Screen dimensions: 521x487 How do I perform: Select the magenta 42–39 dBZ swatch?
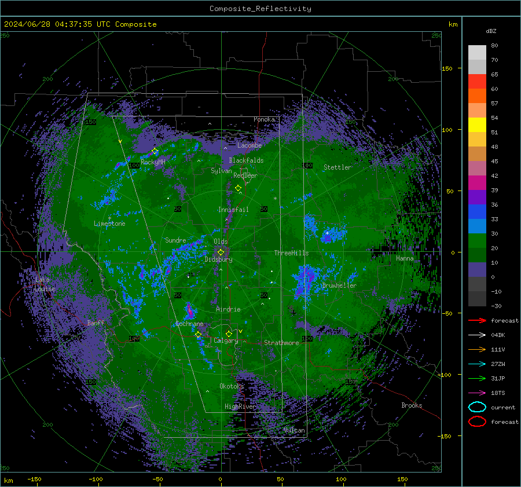tap(477, 183)
